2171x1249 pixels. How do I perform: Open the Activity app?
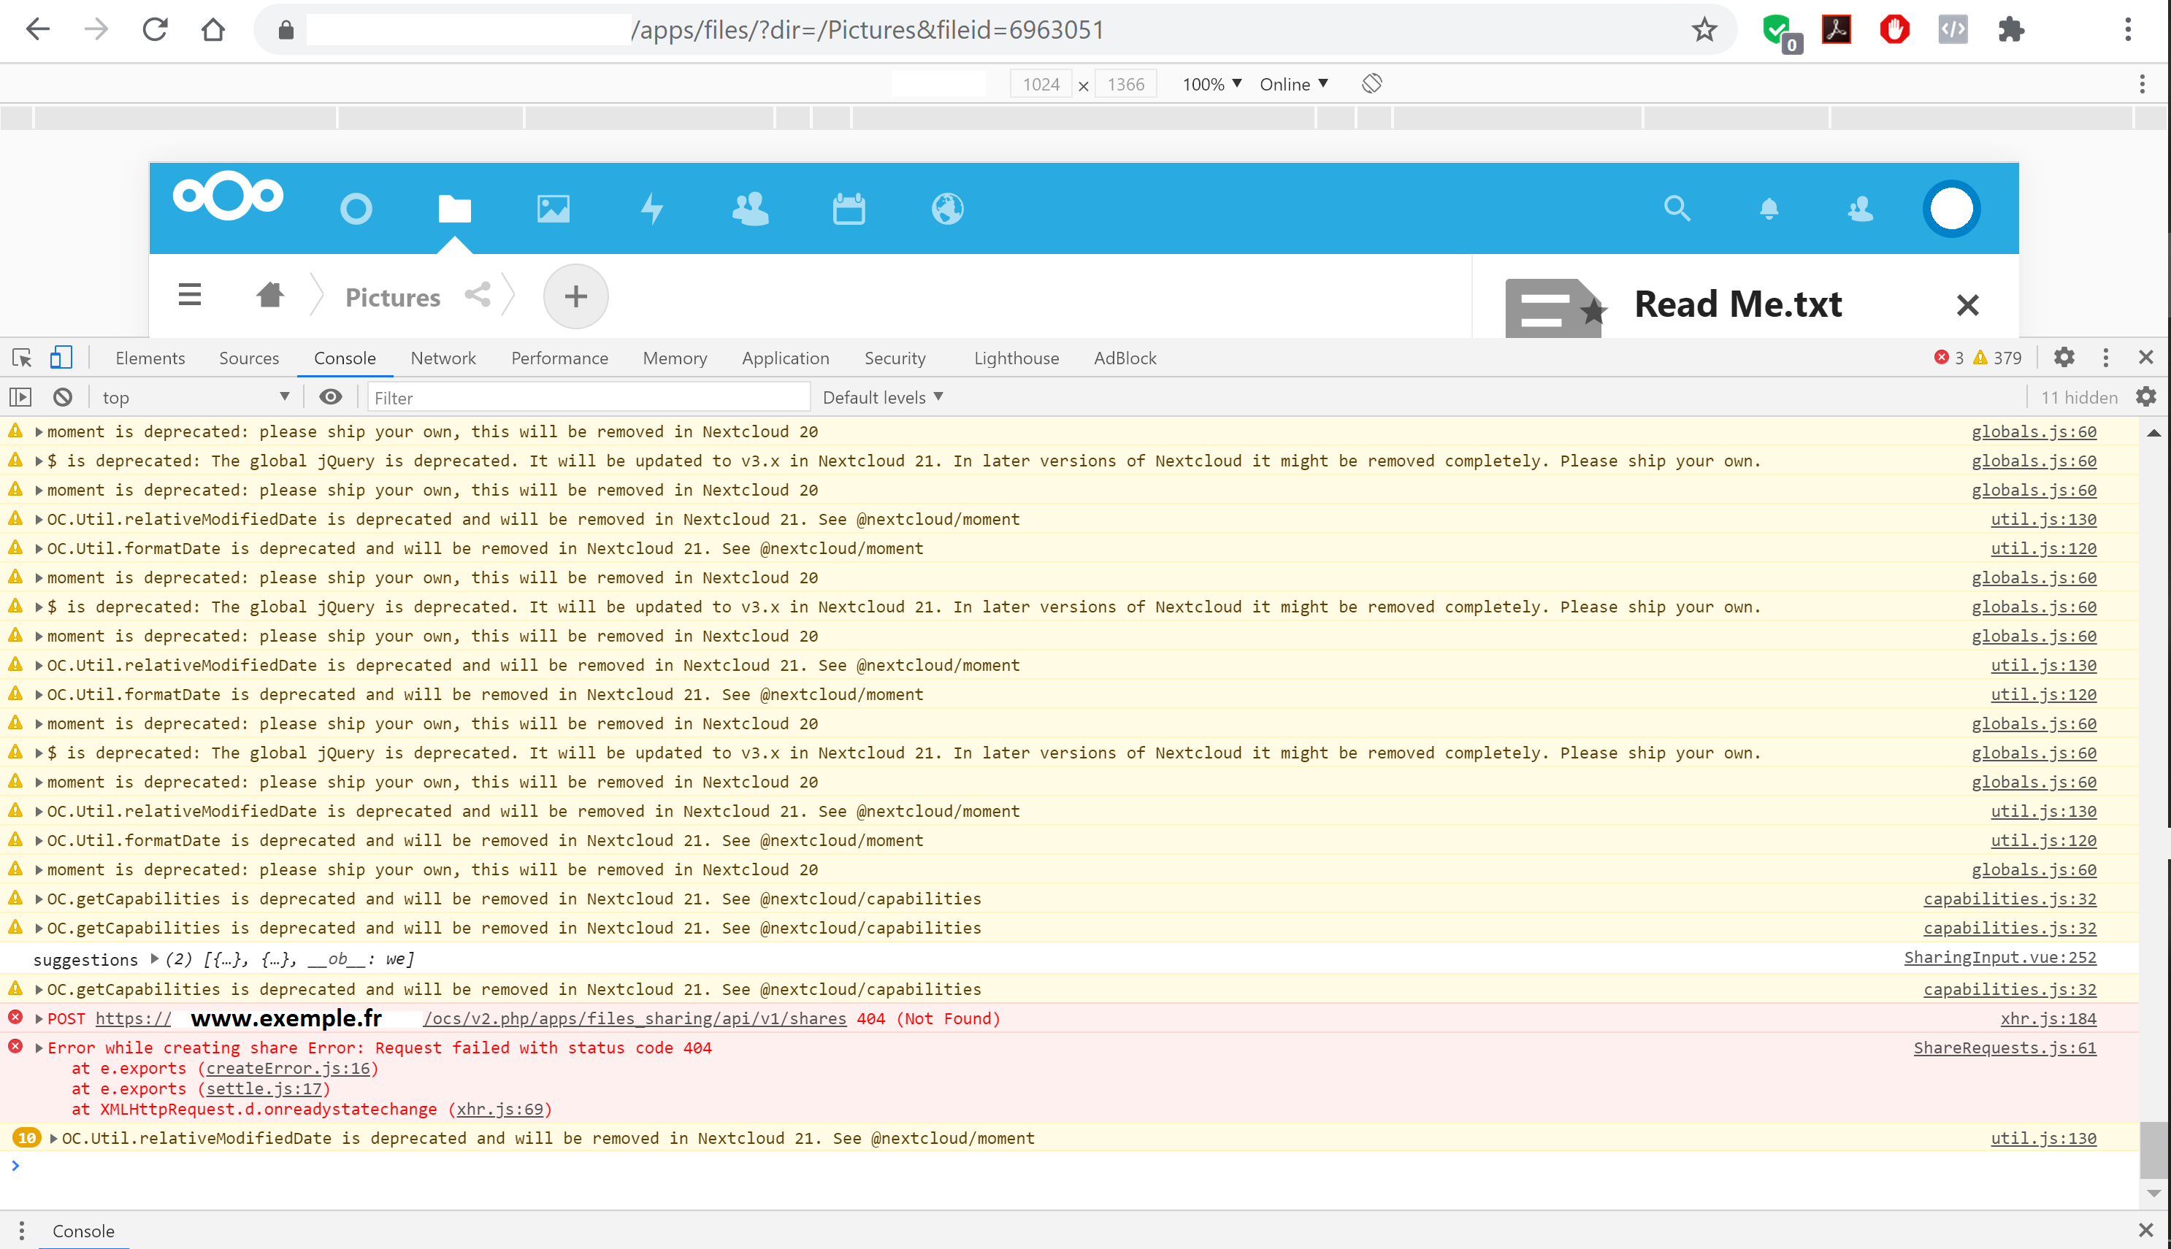coord(651,209)
